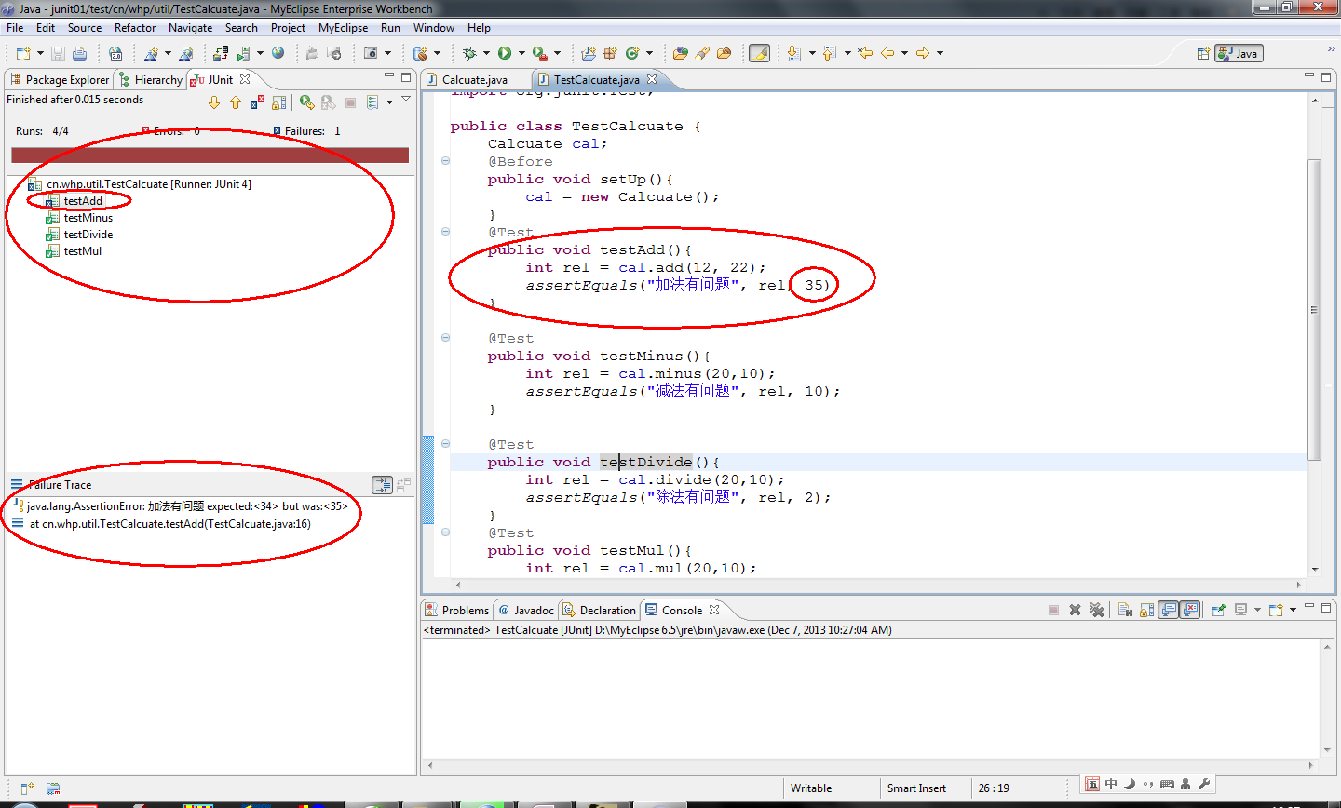Click JUnit Previous Failed Test arrow
This screenshot has height=808, width=1341.
(x=236, y=102)
